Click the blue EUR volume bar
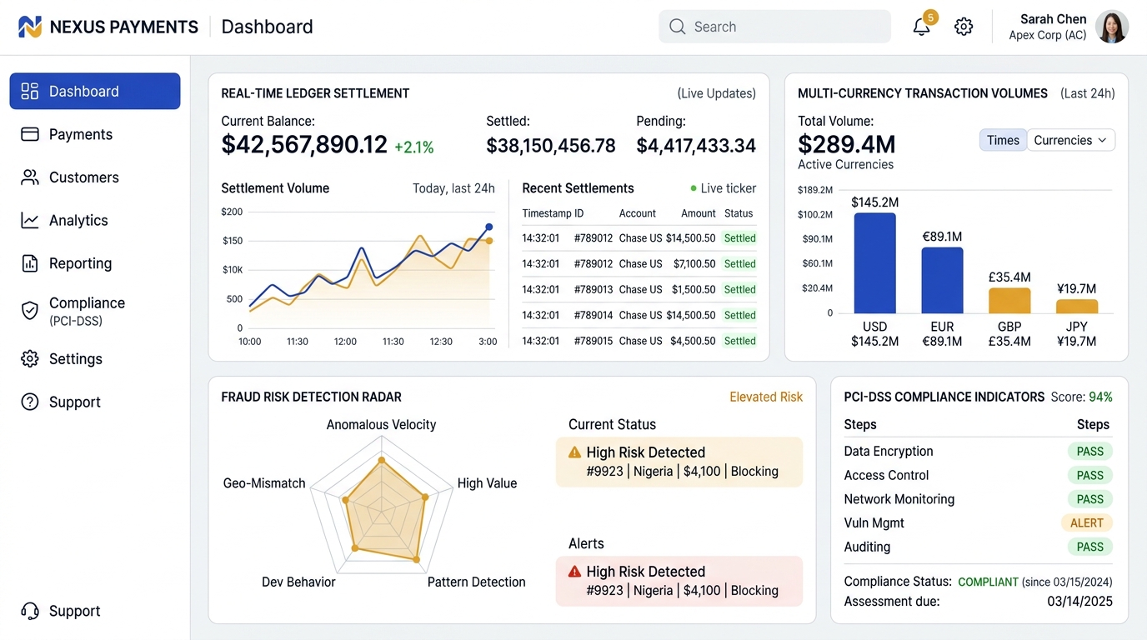The width and height of the screenshot is (1147, 640). 942,280
